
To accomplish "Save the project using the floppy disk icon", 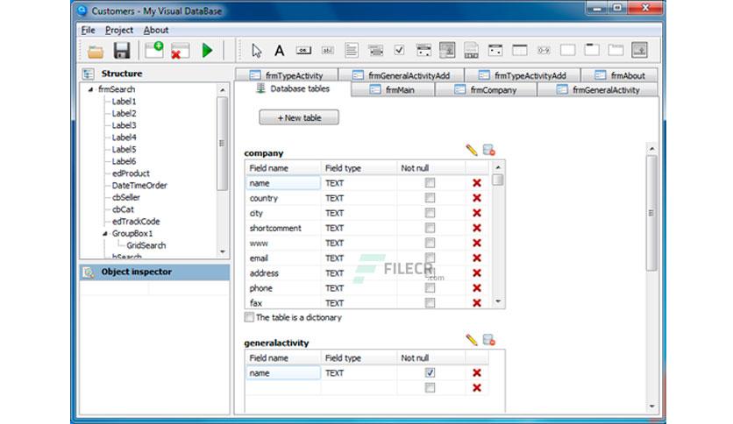I will coord(122,51).
